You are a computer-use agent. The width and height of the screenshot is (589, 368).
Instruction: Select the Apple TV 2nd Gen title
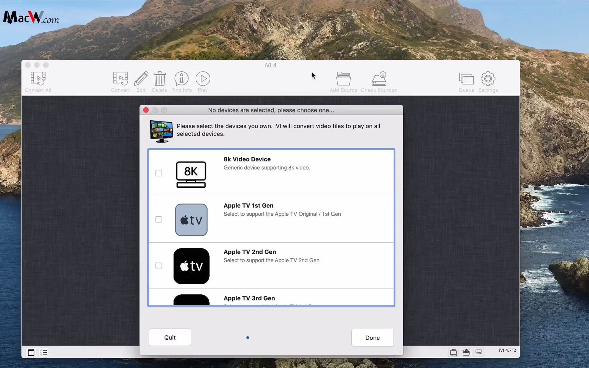[250, 252]
